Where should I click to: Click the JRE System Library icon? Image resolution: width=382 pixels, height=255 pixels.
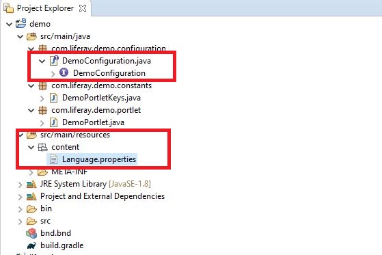31,185
